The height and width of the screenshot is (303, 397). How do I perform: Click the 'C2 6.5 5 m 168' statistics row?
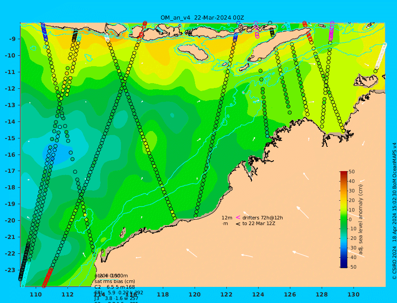click(114, 287)
